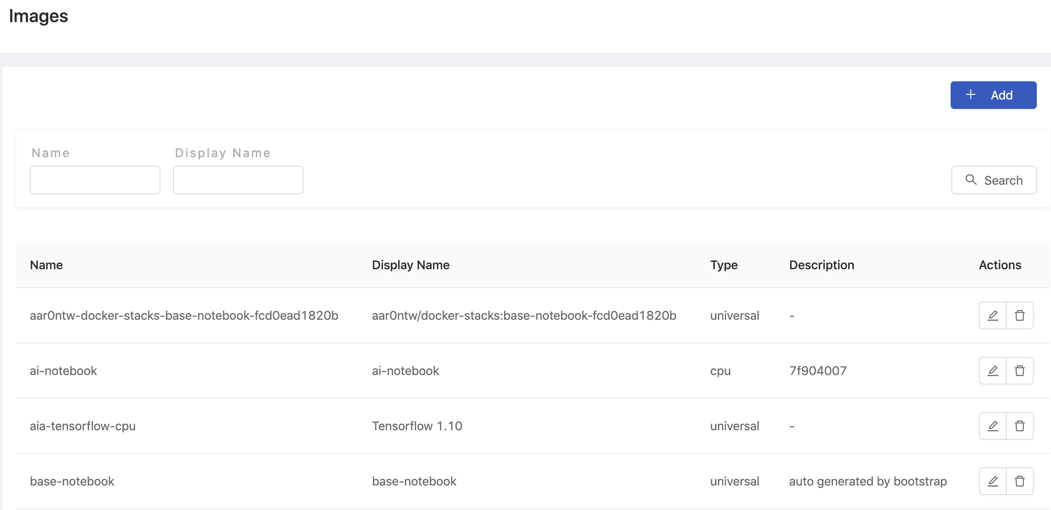Focus the Display Name filter input
This screenshot has width=1051, height=510.
tap(238, 180)
